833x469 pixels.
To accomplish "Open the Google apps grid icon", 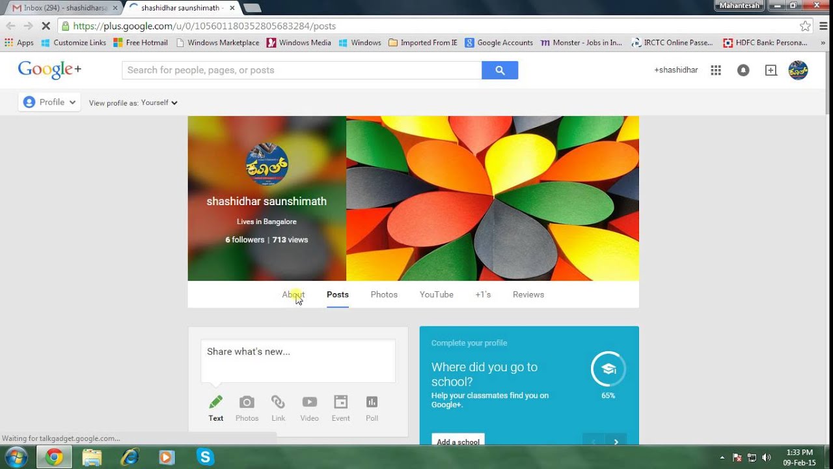I will click(716, 70).
